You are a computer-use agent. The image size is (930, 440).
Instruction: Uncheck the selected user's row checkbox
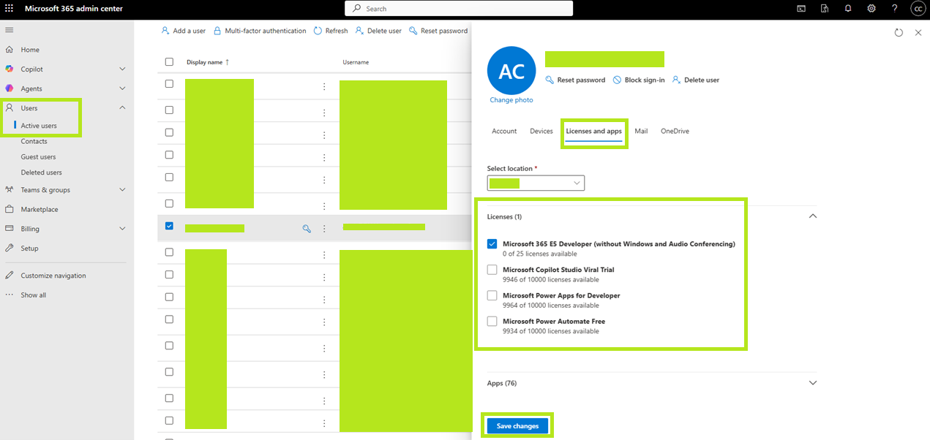click(x=169, y=227)
